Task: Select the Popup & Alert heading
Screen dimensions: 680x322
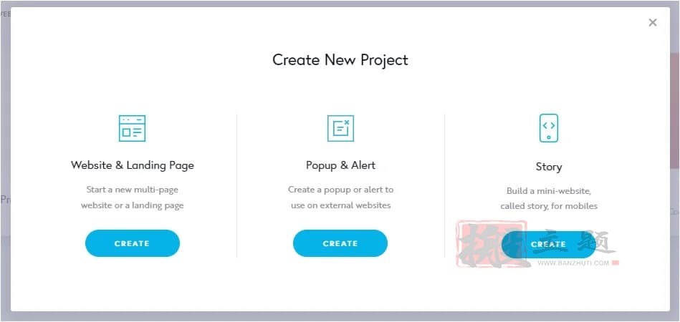Action: click(340, 165)
